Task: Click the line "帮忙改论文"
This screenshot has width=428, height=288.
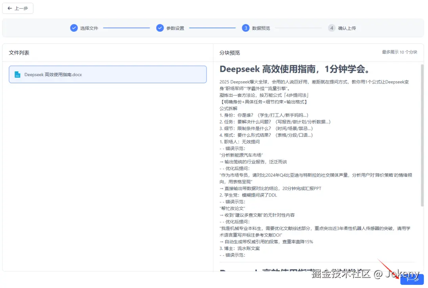Action: pos(232,208)
